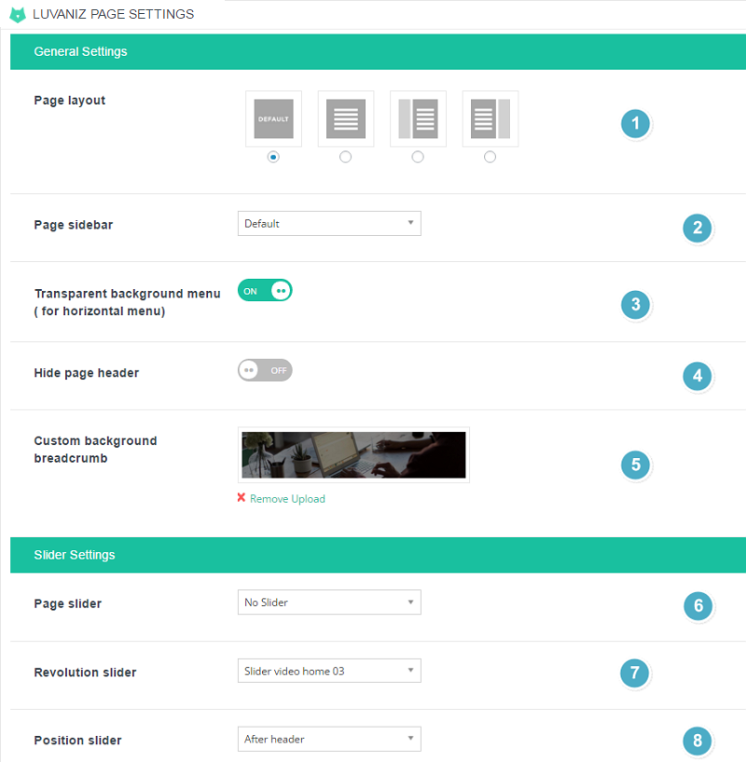Turn off Transparent background menu toggle
This screenshot has width=746, height=762.
[265, 291]
